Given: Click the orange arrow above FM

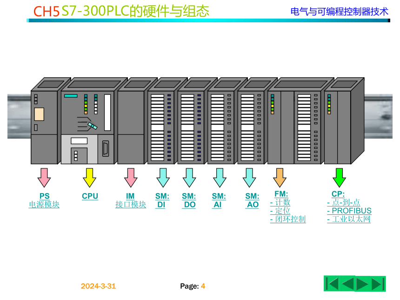Looking at the screenshot, I should pyautogui.click(x=280, y=178).
